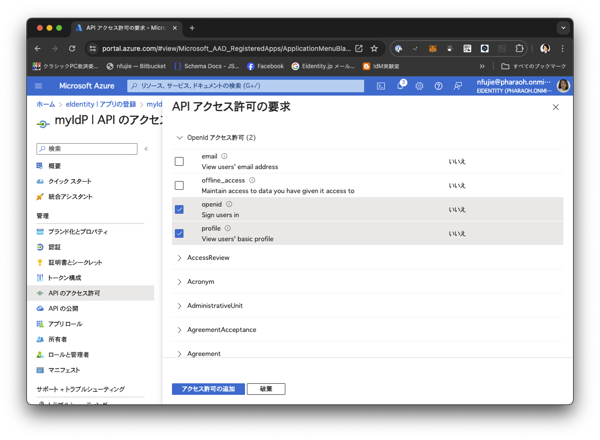Click browser address bar URL

226,49
